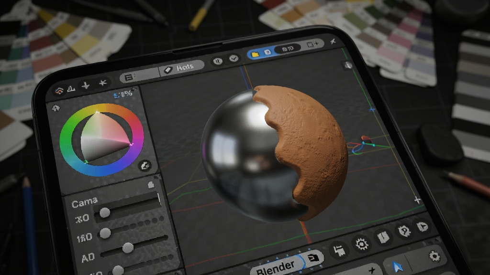Click the bottom-most slider knob in Cama panel
Image resolution: width=490 pixels, height=275 pixels.
coord(118,270)
